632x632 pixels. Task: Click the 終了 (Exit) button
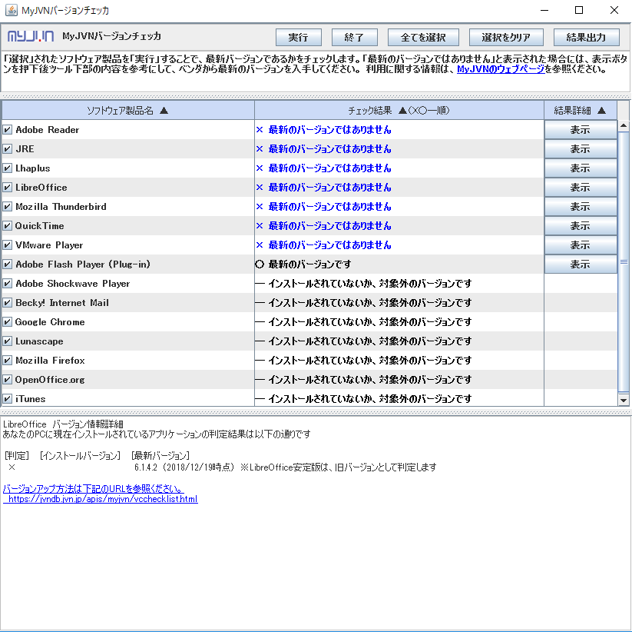pos(354,38)
